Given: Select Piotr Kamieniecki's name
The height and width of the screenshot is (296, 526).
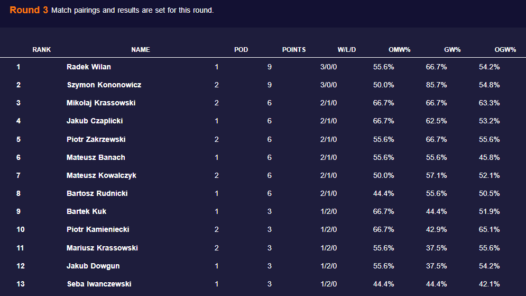Looking at the screenshot, I should click(98, 230).
